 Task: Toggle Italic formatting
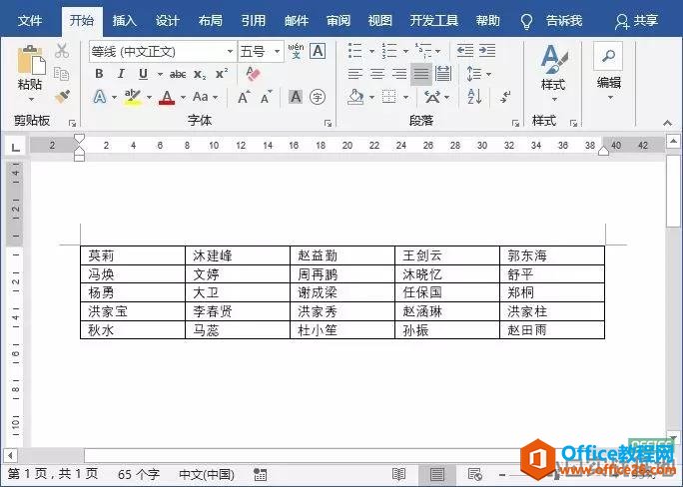pyautogui.click(x=121, y=74)
